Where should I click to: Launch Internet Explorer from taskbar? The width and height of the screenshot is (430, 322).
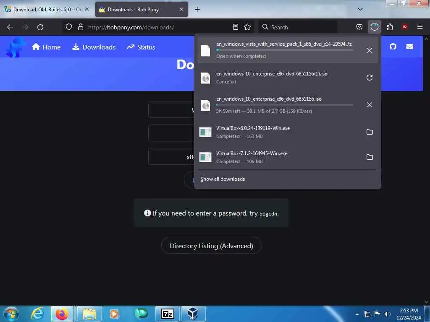click(x=37, y=314)
